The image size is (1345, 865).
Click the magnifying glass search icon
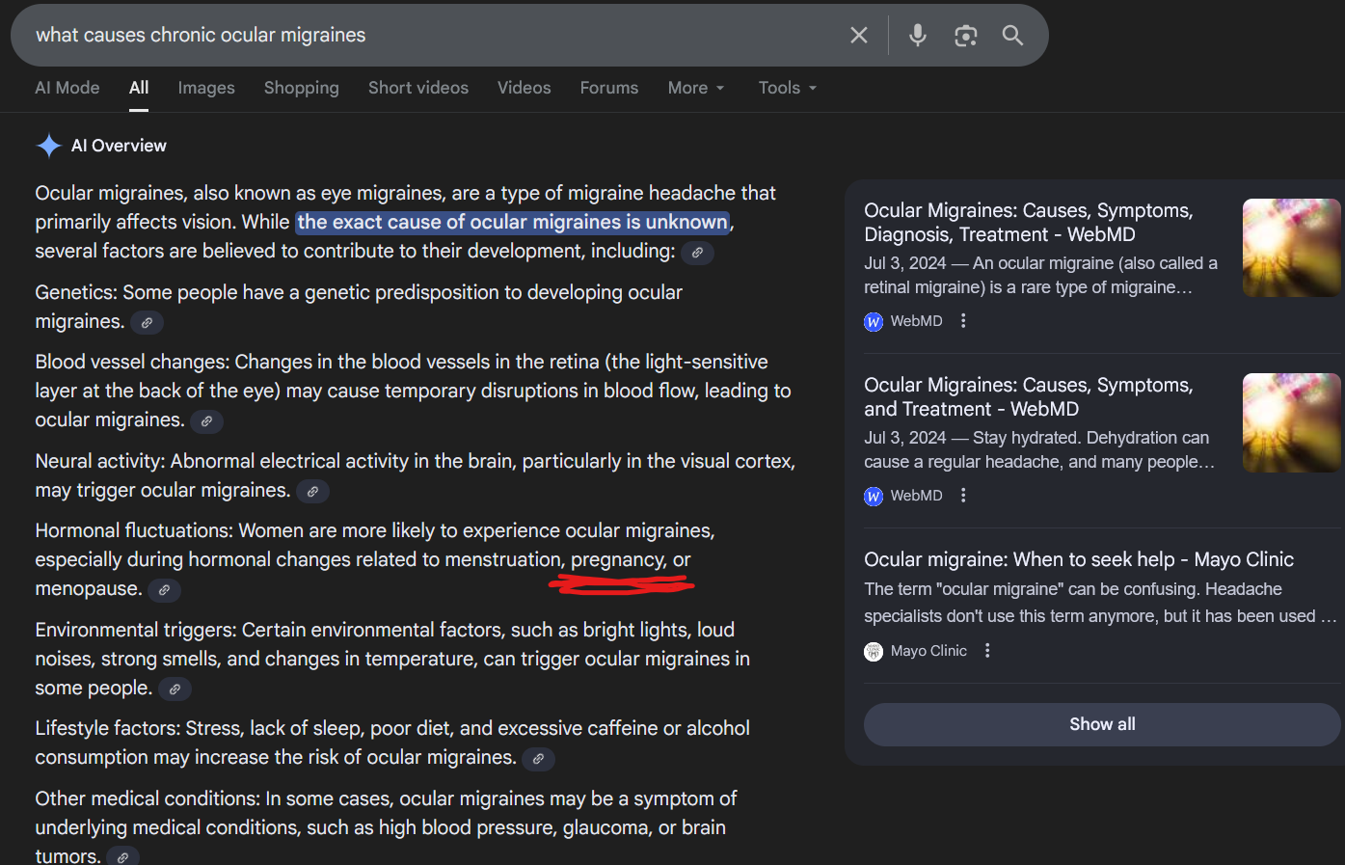point(1012,36)
